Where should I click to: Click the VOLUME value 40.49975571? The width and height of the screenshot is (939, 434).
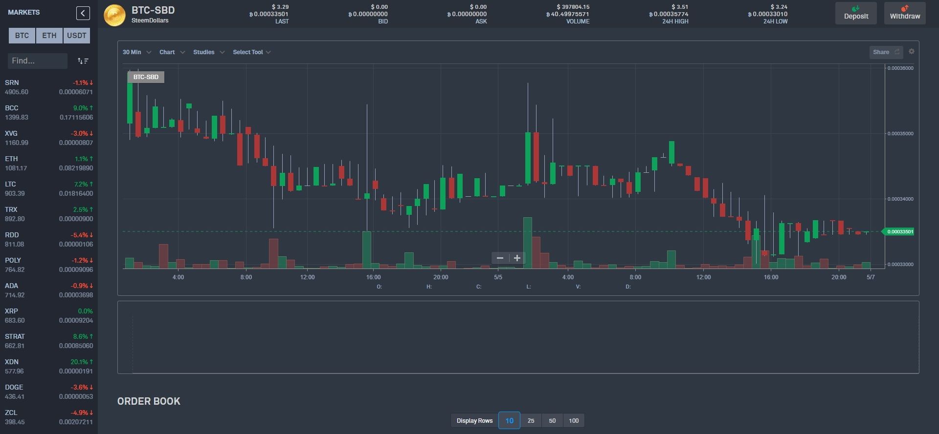pos(568,14)
